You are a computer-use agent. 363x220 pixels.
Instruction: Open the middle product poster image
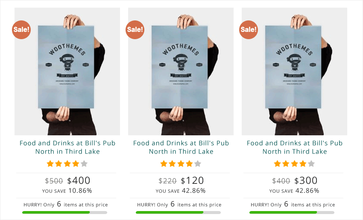click(181, 71)
